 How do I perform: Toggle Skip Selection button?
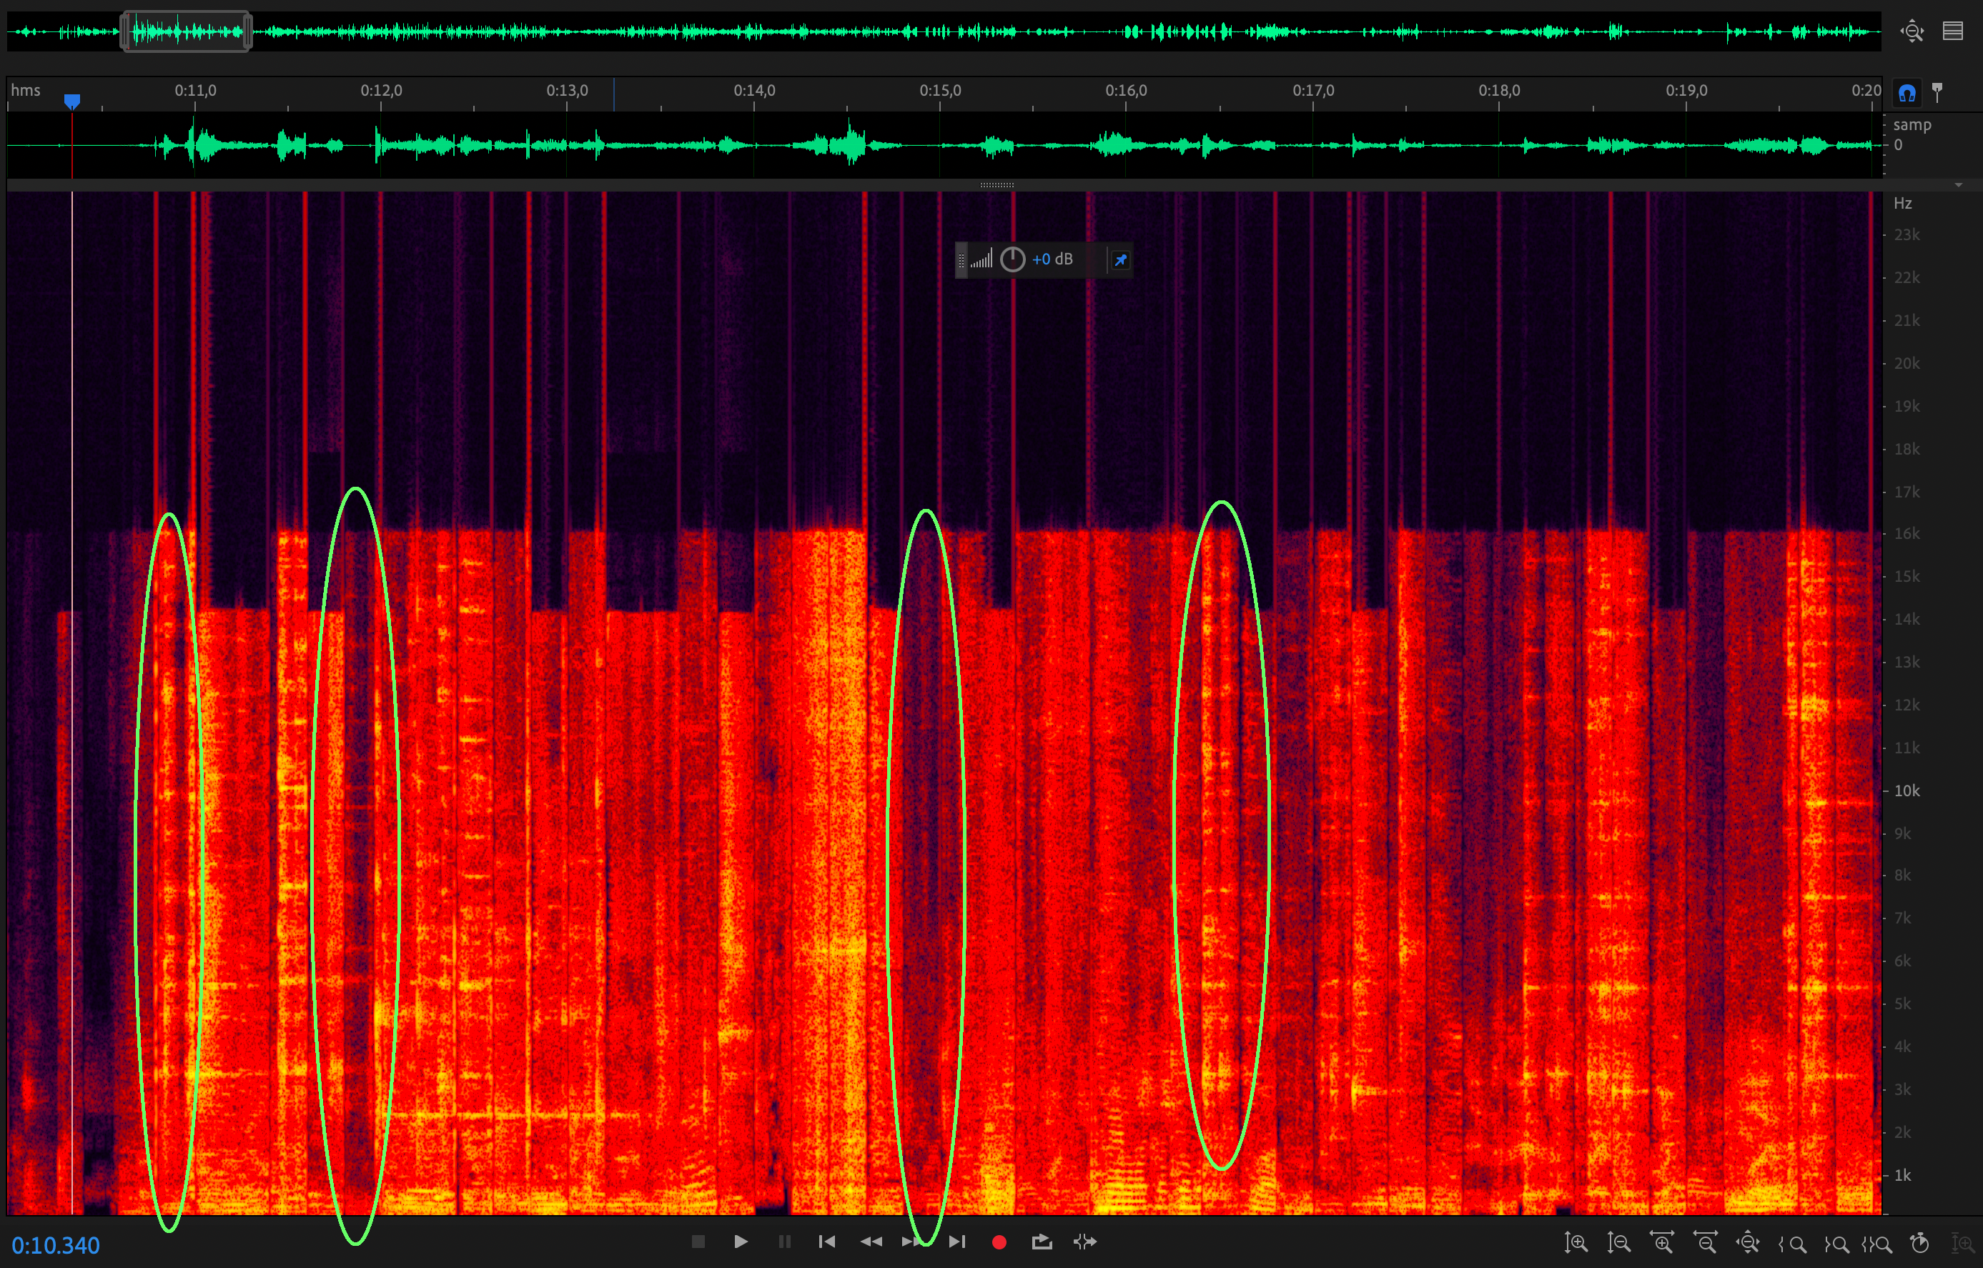click(x=1084, y=1242)
